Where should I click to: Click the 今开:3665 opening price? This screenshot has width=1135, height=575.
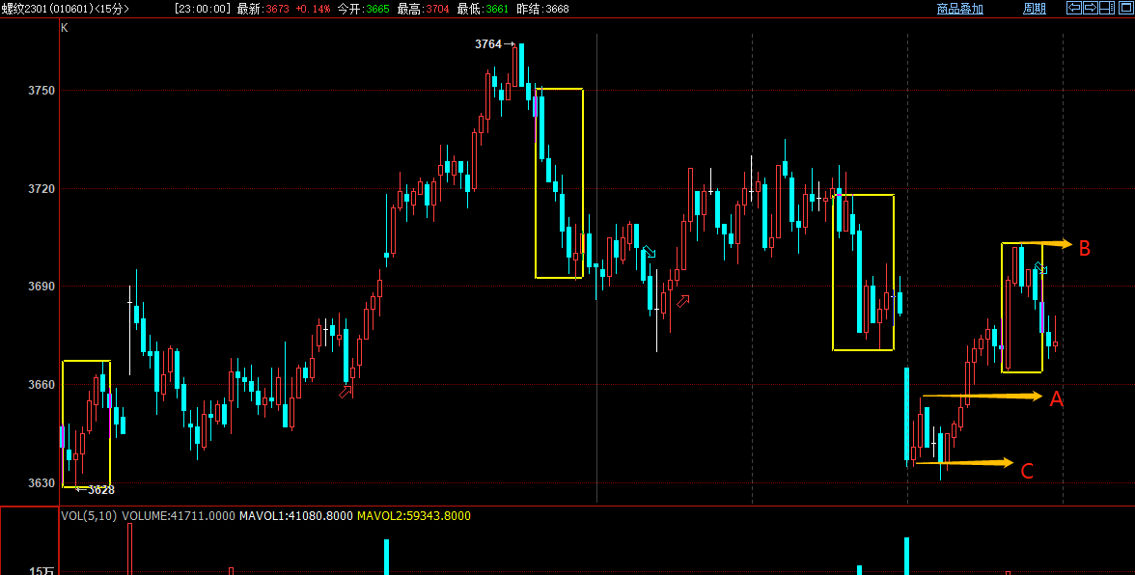(363, 9)
